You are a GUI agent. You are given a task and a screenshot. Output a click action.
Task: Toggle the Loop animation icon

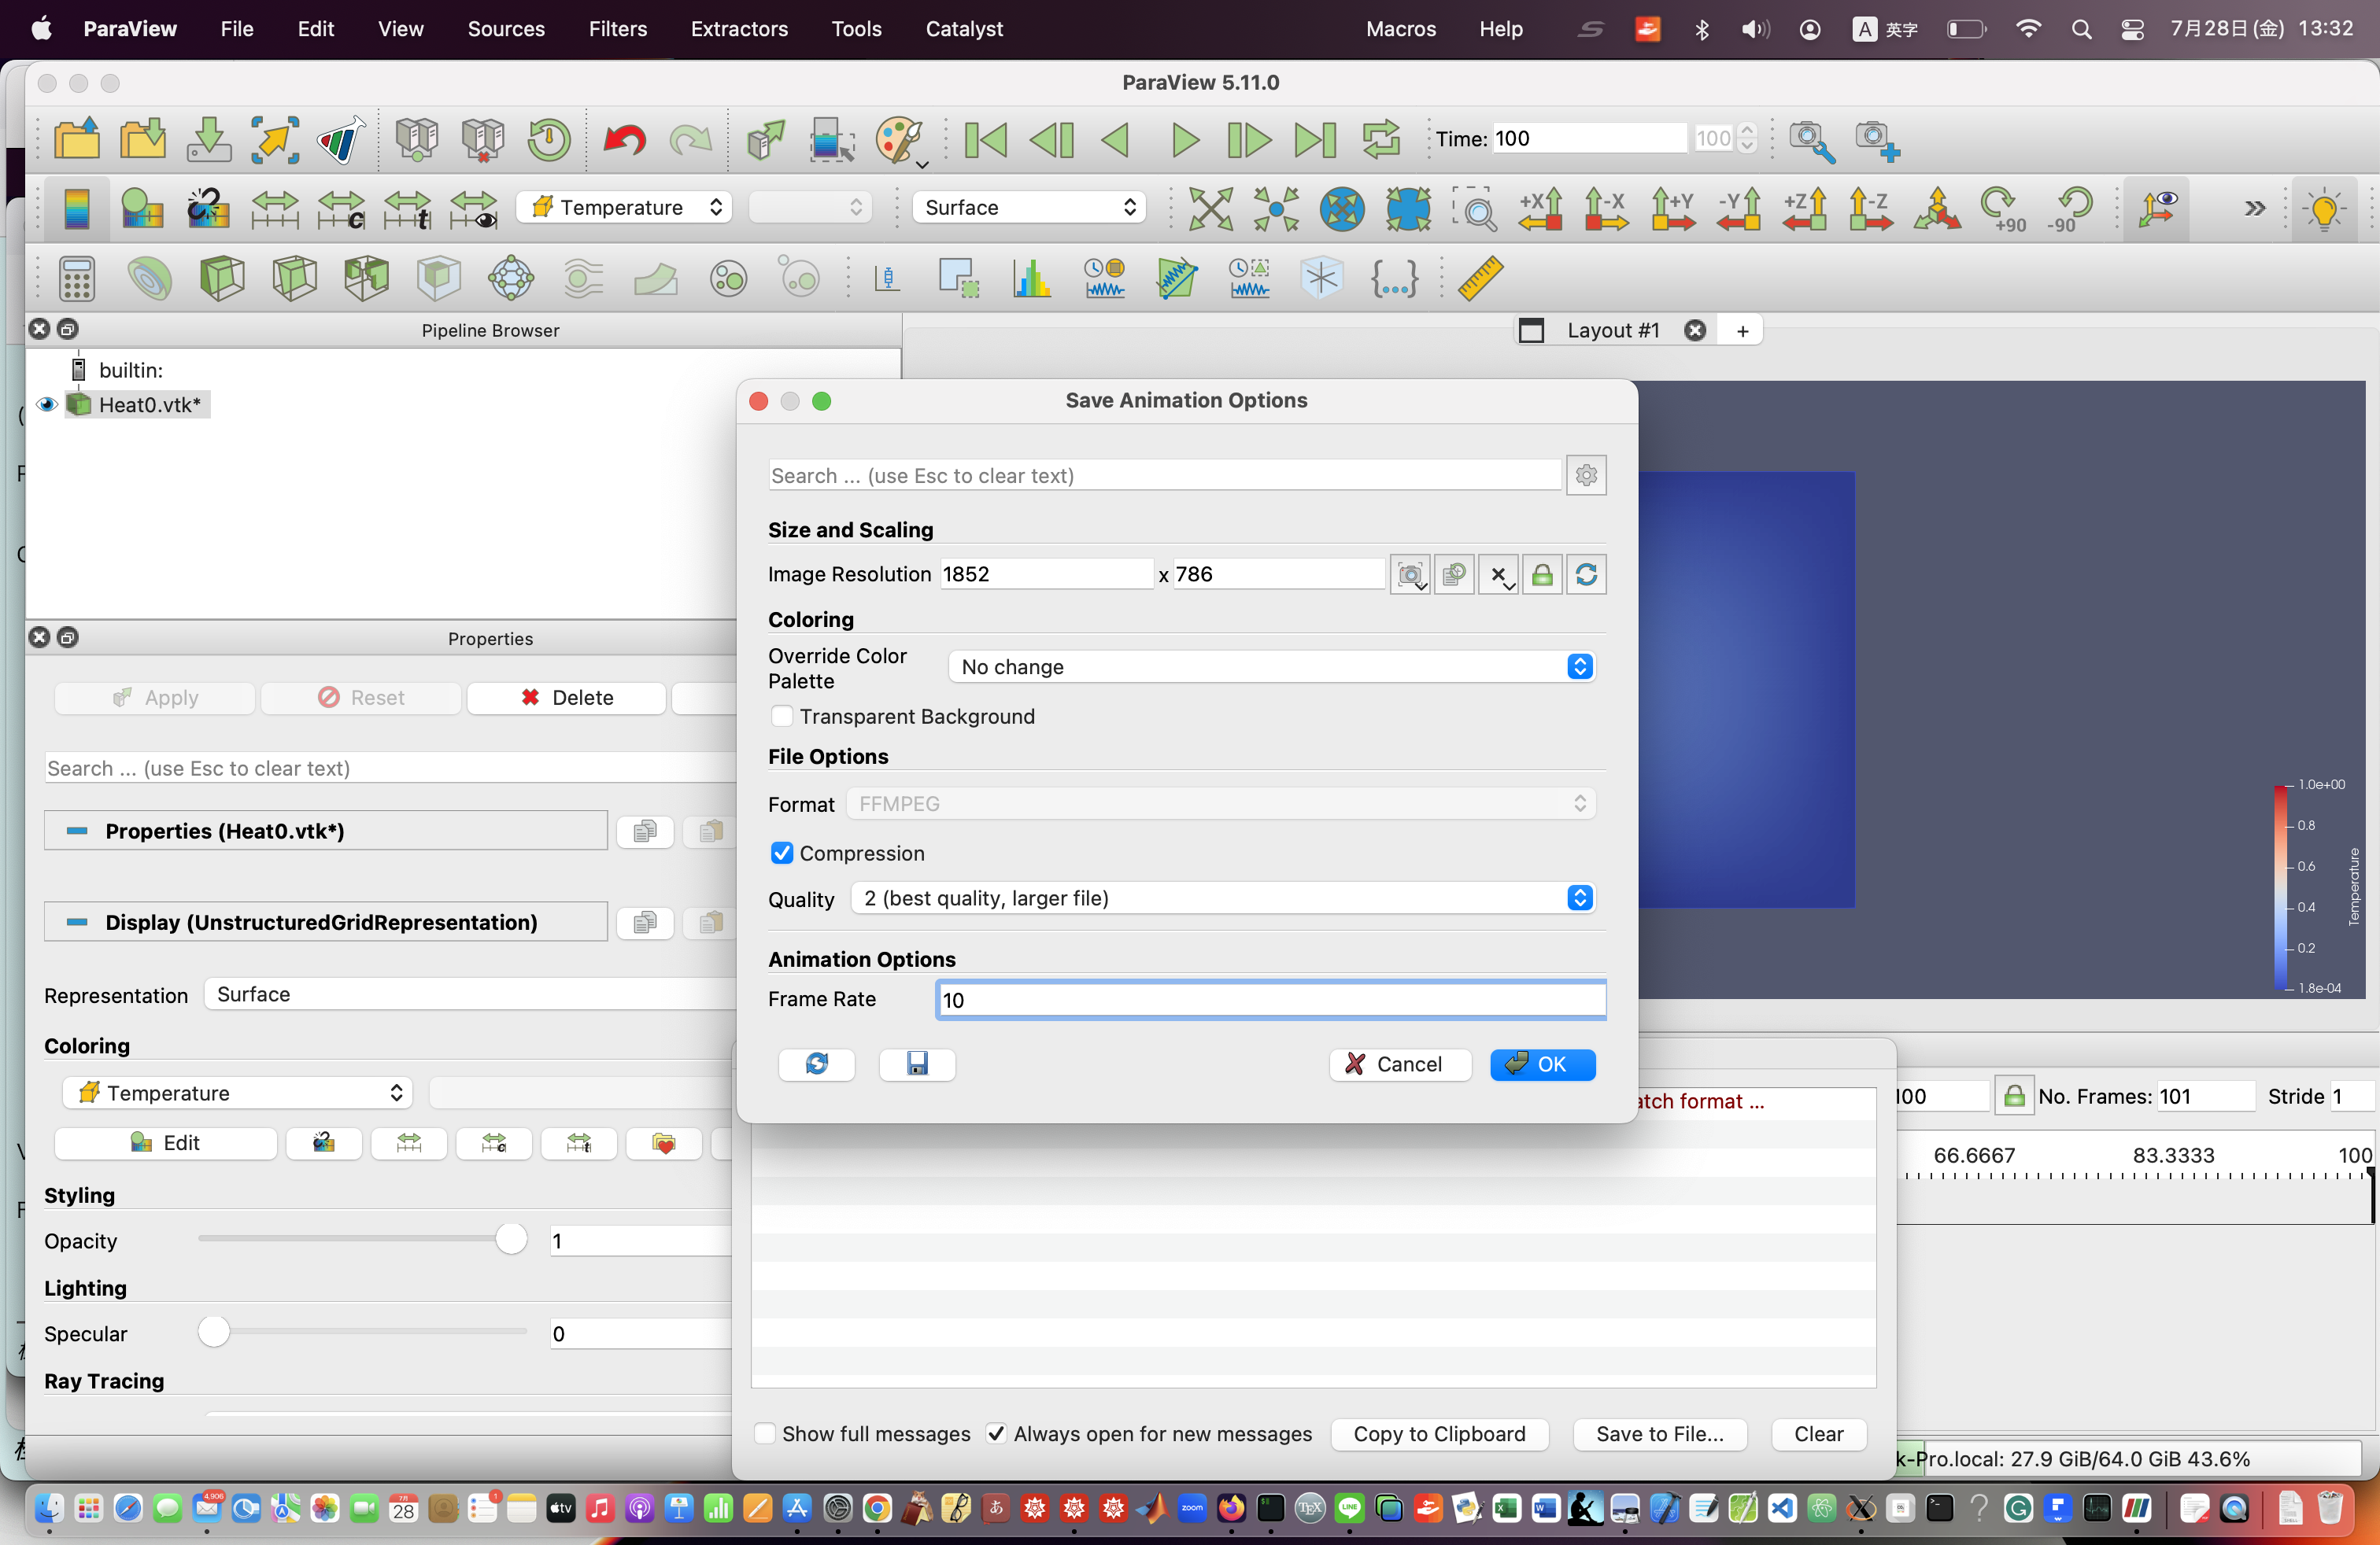tap(1381, 139)
